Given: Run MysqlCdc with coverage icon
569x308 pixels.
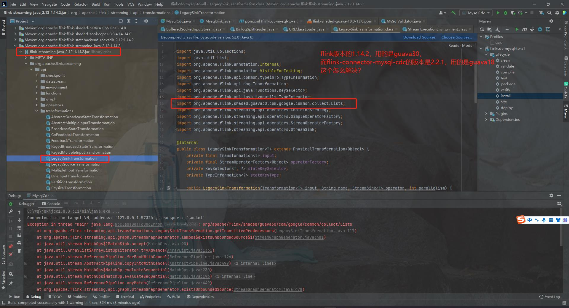Looking at the screenshot, I should (513, 13).
